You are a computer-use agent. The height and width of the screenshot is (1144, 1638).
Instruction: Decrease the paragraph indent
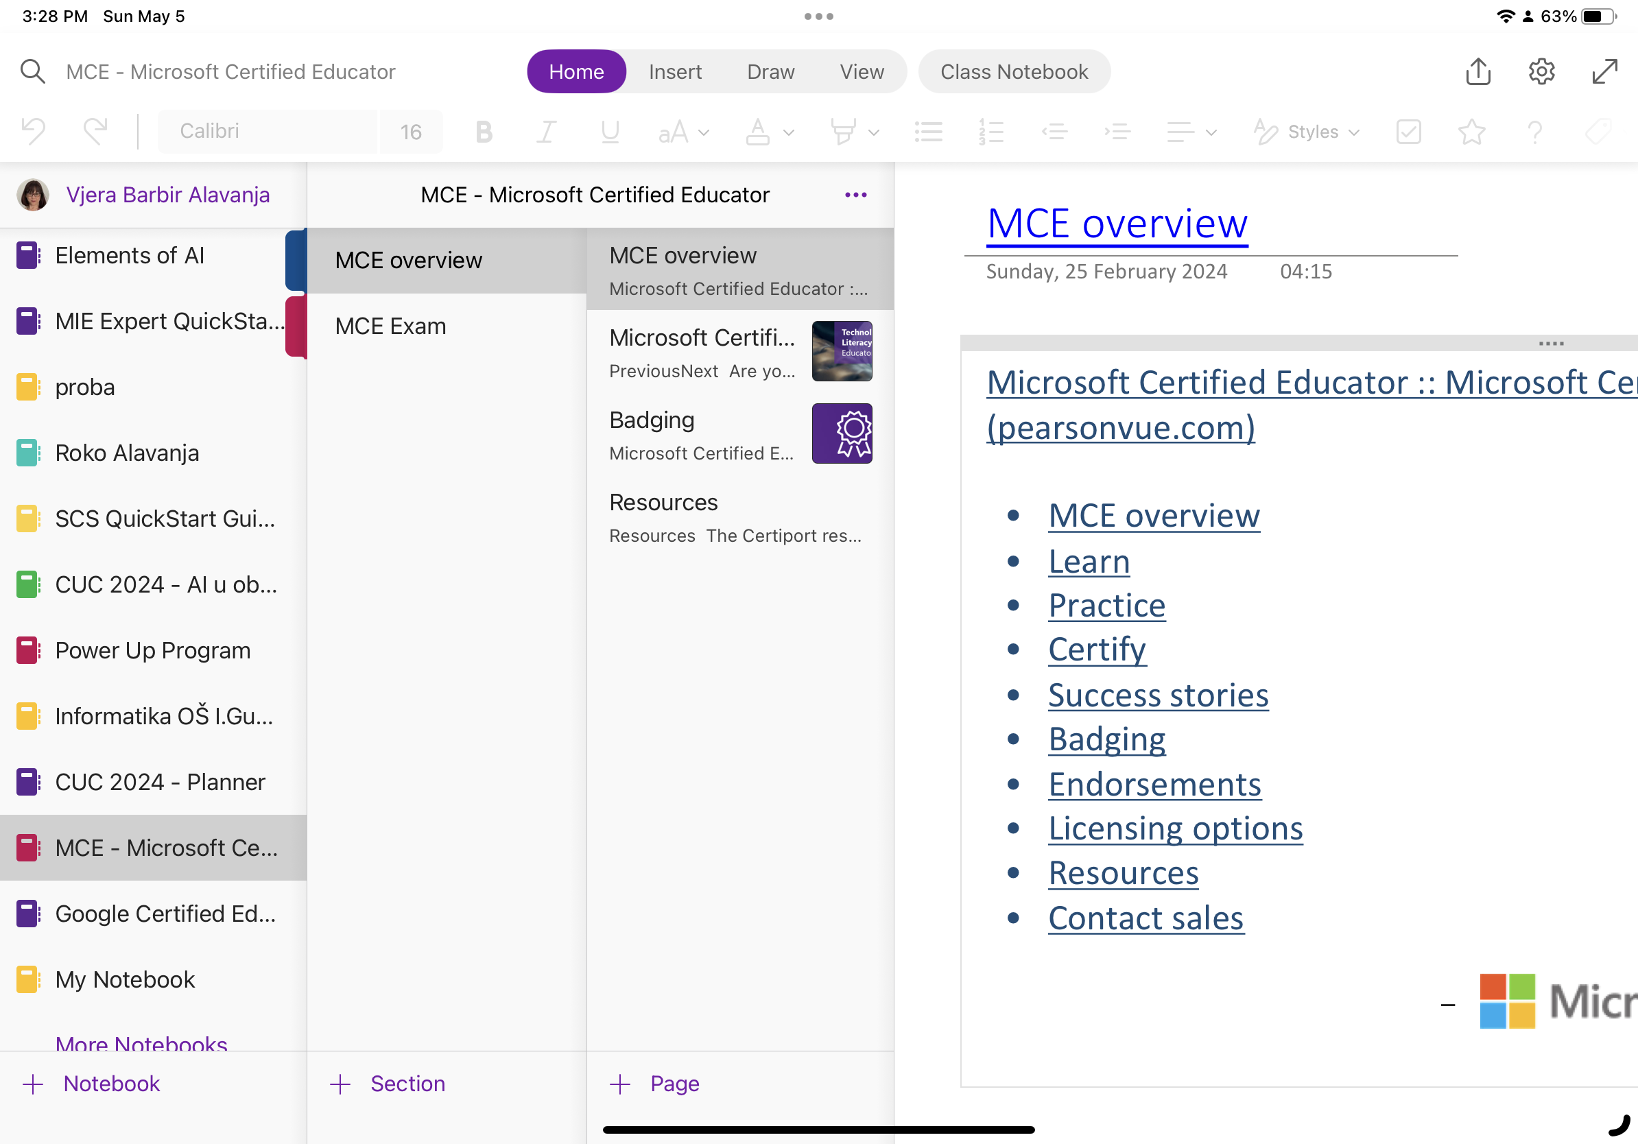(x=1054, y=132)
